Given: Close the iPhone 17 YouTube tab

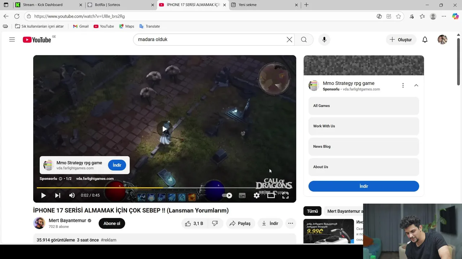Looking at the screenshot, I should pos(224,5).
